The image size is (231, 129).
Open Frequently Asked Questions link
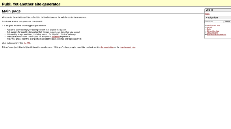tap(217, 35)
